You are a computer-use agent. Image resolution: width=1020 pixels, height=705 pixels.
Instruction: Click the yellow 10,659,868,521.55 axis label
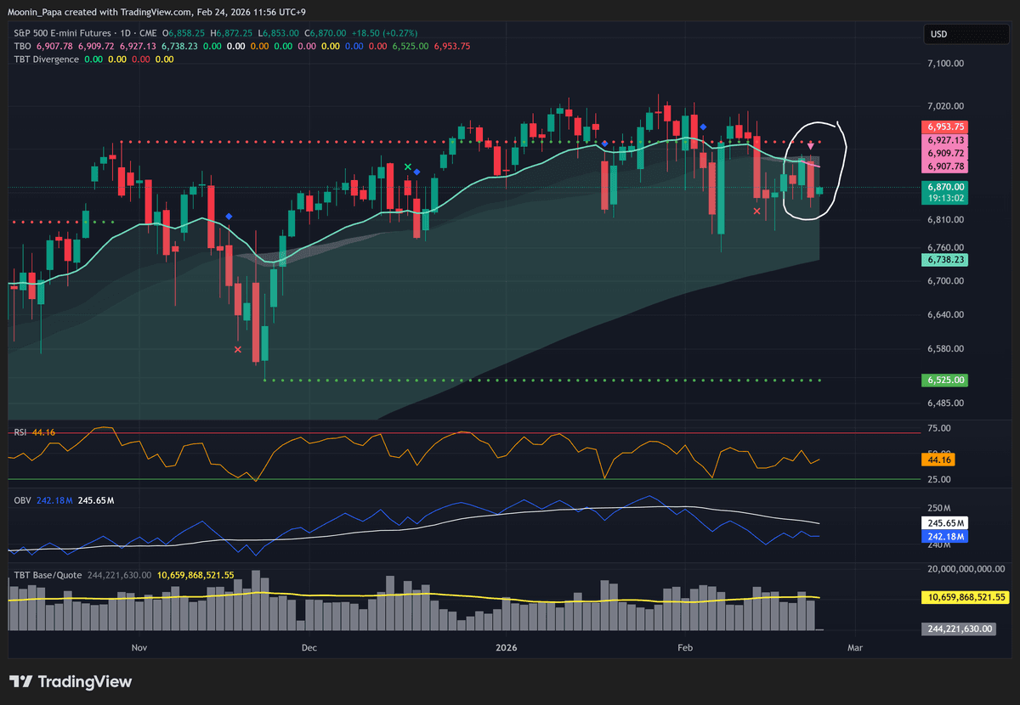pyautogui.click(x=965, y=597)
